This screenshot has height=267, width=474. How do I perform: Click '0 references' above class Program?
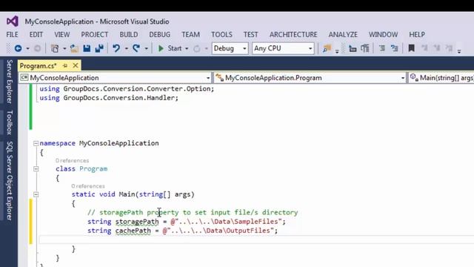coord(73,160)
